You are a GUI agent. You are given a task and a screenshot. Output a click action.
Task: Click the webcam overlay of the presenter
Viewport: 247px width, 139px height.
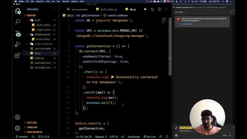click(207, 117)
